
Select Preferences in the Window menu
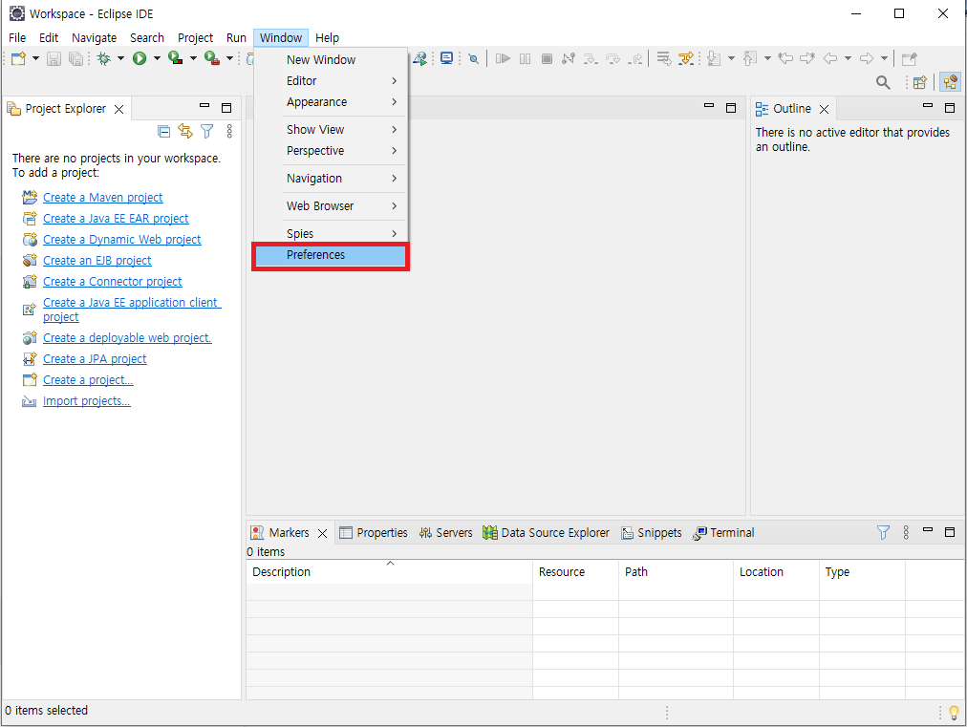331,255
